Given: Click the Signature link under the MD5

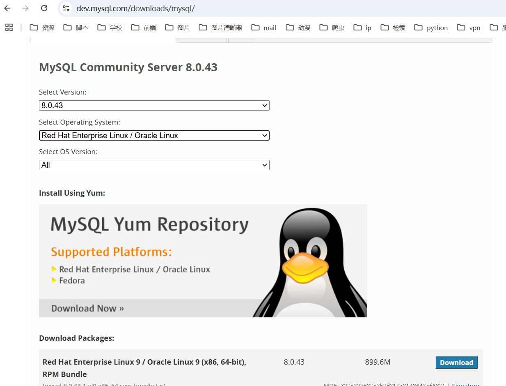Looking at the screenshot, I should tap(465, 385).
